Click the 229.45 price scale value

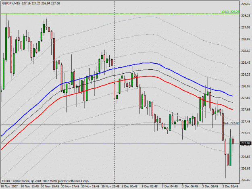(x=246, y=4)
